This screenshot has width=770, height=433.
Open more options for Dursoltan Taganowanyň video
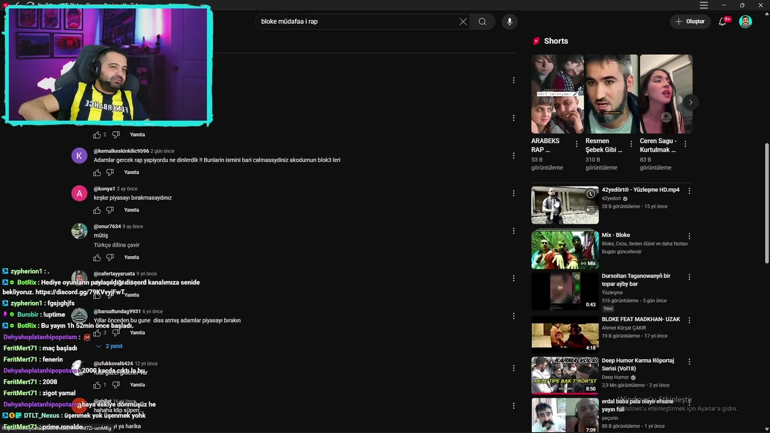coord(689,277)
